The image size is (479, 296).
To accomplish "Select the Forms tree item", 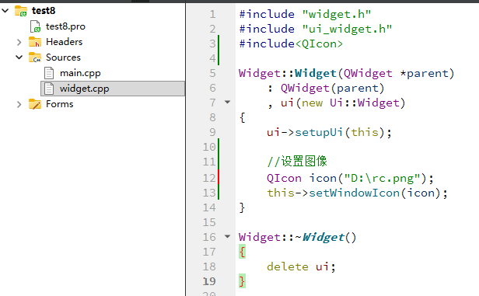I will tap(60, 104).
